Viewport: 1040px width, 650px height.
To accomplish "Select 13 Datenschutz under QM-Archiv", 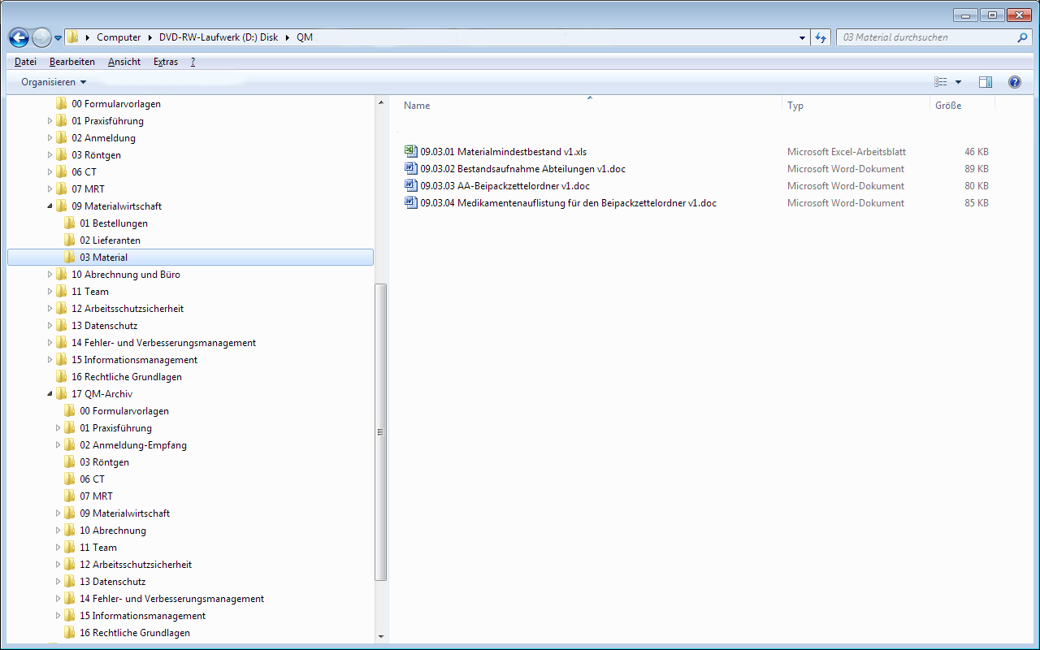I will pos(112,582).
